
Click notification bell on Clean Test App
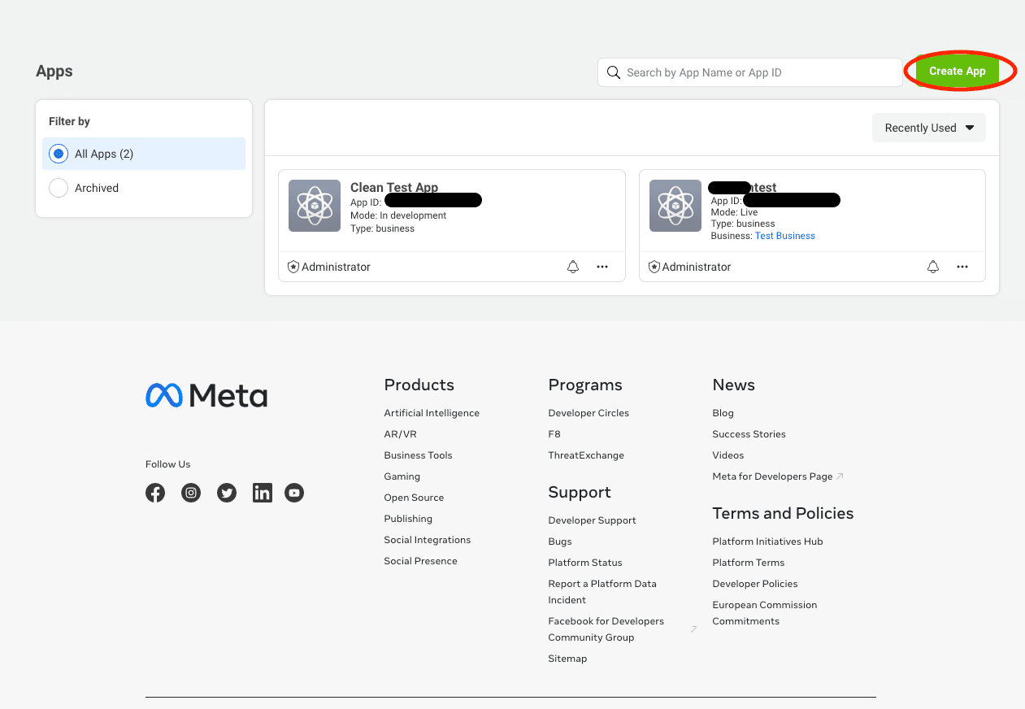(x=573, y=267)
